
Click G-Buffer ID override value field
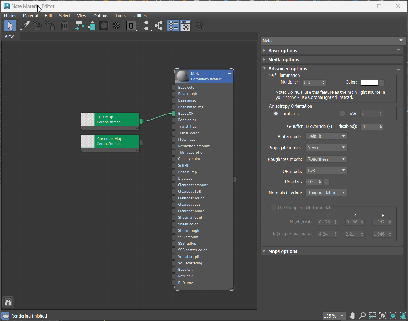(370, 127)
